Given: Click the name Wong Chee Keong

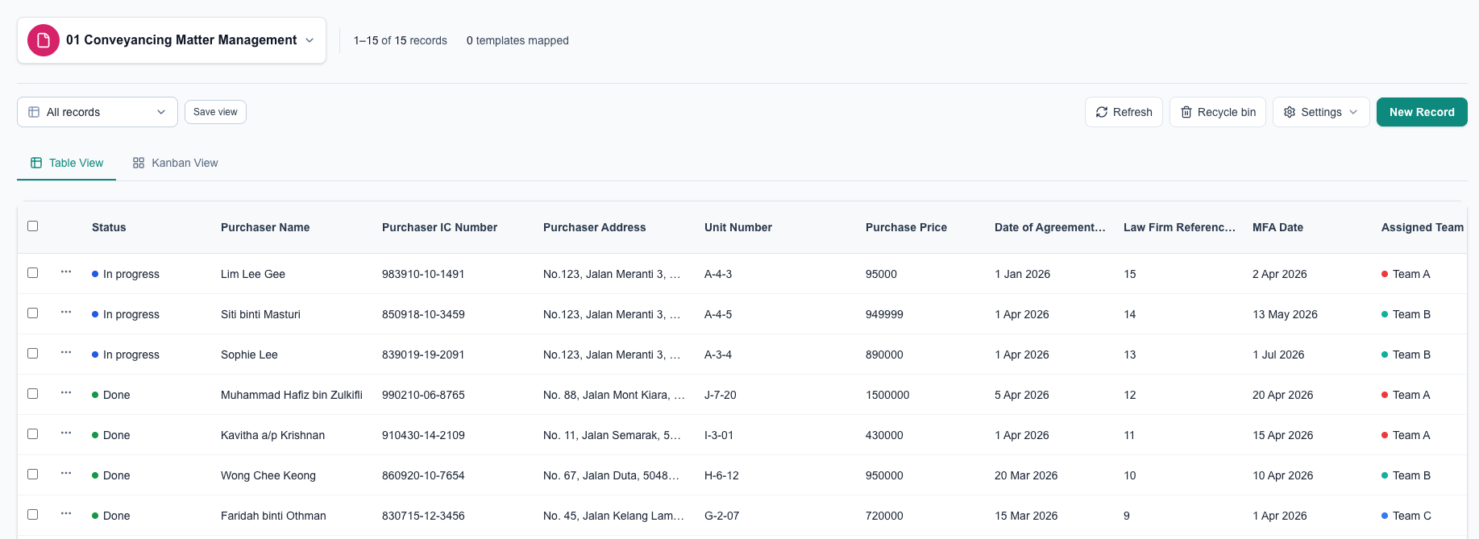Looking at the screenshot, I should tap(268, 475).
